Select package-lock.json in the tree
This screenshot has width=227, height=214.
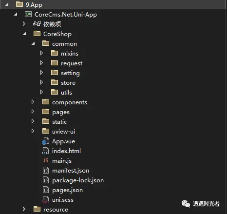tap(78, 180)
